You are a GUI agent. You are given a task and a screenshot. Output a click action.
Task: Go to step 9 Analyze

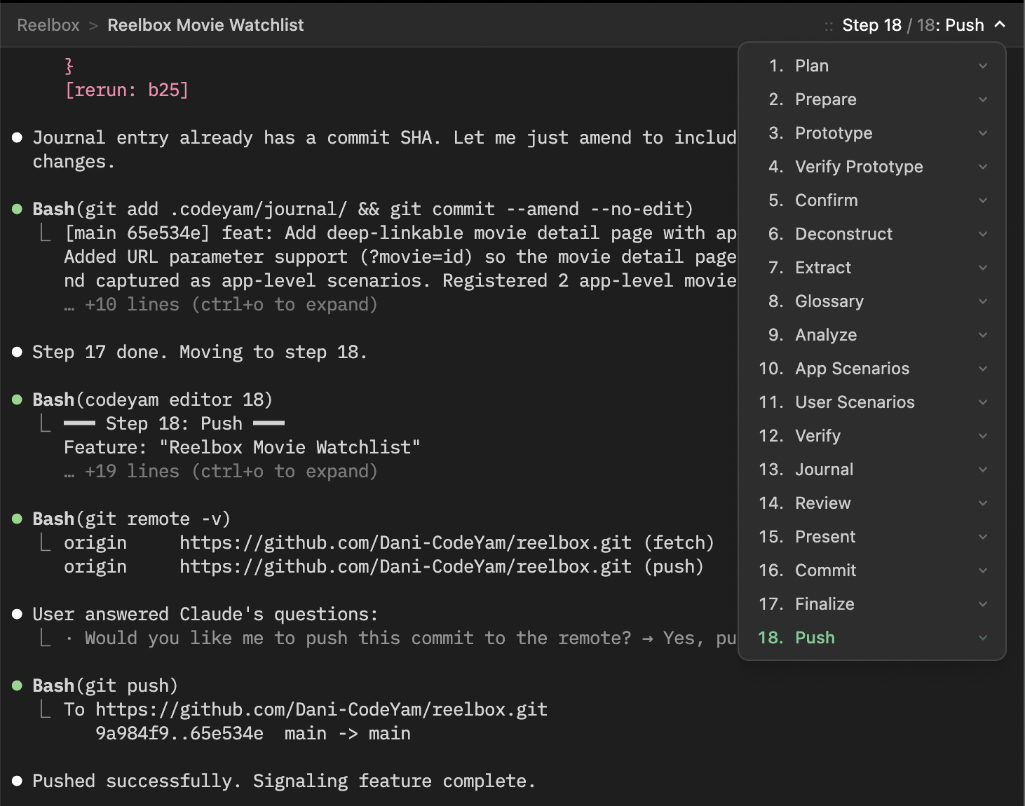pos(825,335)
